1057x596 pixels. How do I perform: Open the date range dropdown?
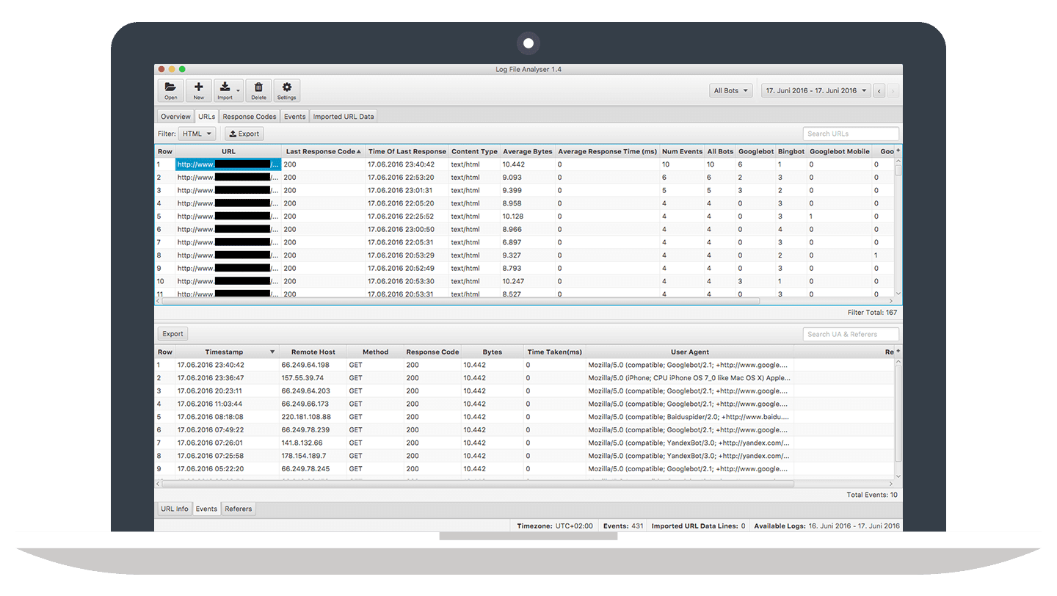pos(816,91)
